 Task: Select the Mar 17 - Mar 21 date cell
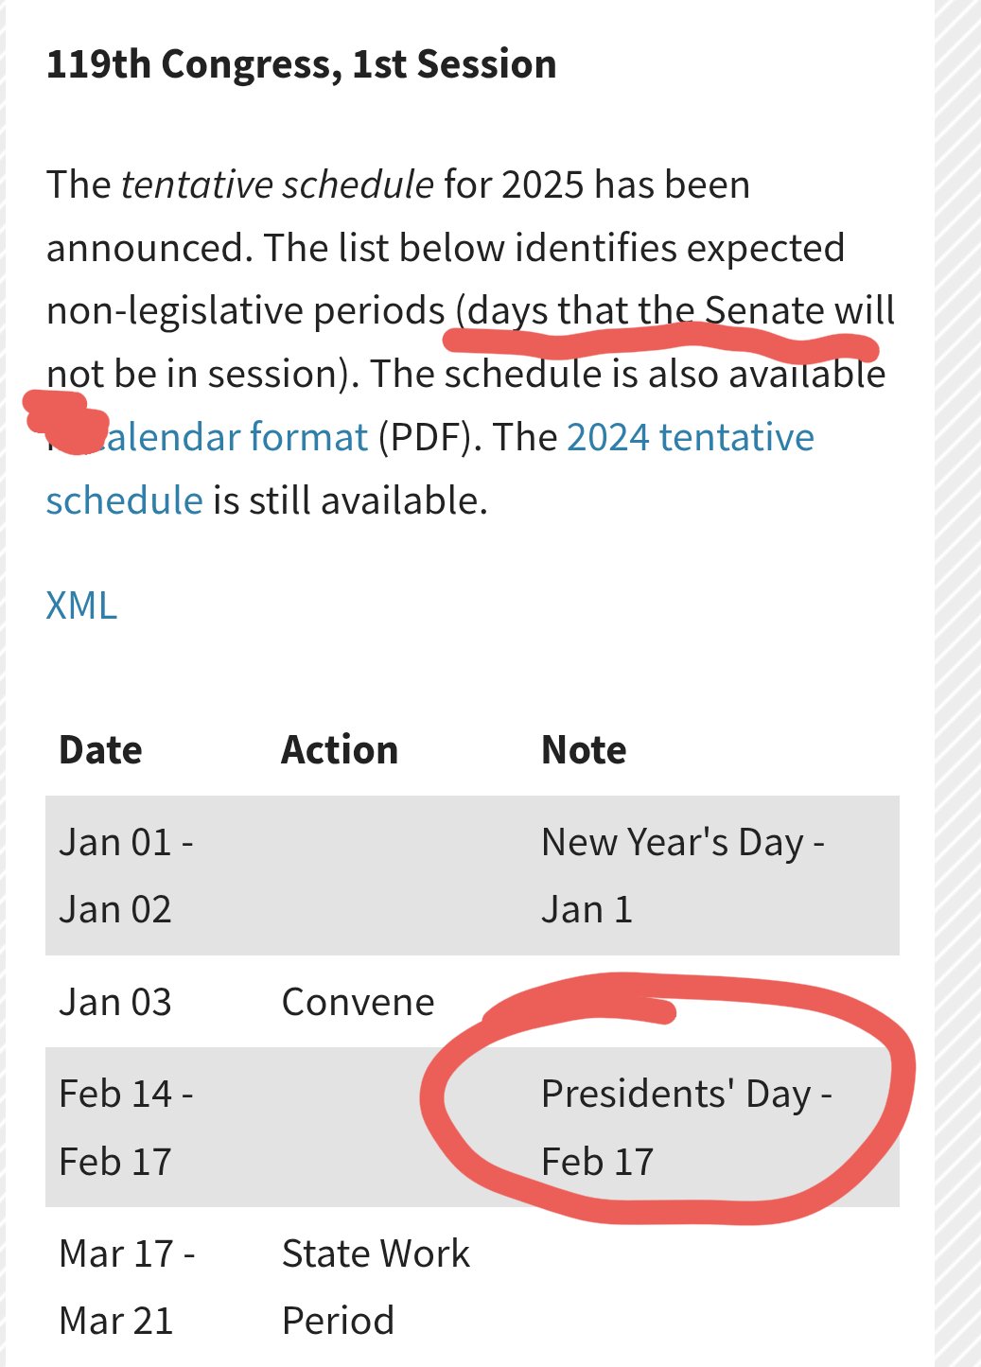[127, 1287]
